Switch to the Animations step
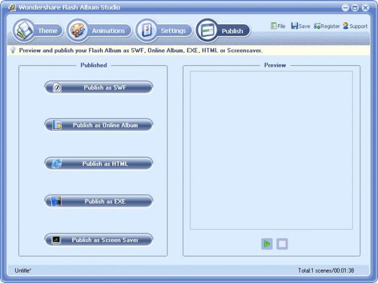This screenshot has height=283, width=378. click(99, 31)
